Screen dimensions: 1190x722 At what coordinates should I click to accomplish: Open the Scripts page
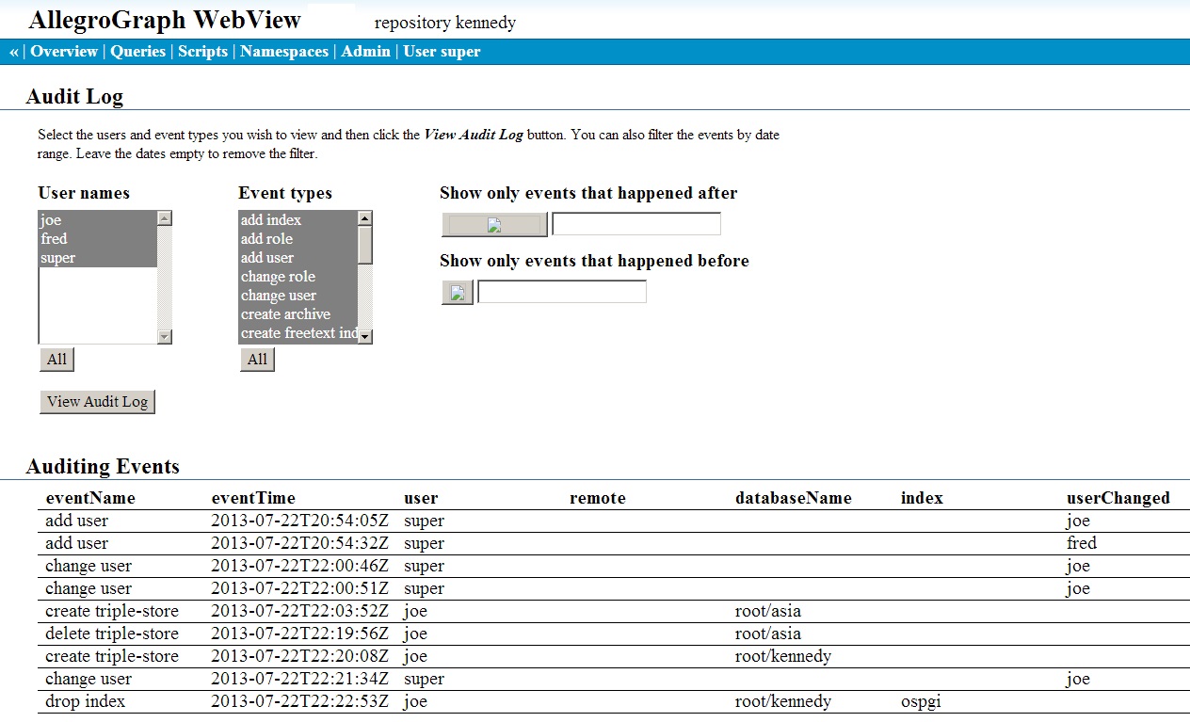[x=202, y=52]
